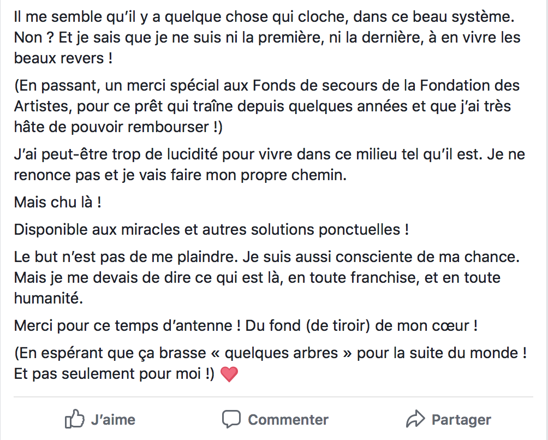Click the words "Fondation des" in the text

point(470,86)
